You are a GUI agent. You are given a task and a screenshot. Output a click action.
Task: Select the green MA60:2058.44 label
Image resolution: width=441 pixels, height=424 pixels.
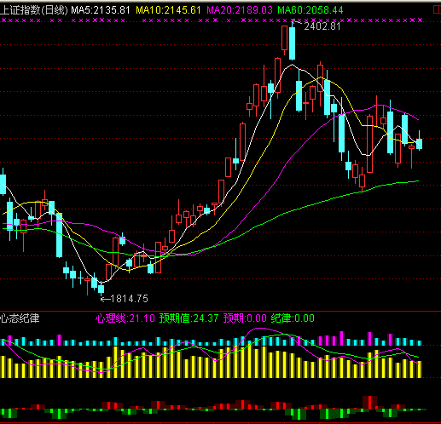point(310,10)
